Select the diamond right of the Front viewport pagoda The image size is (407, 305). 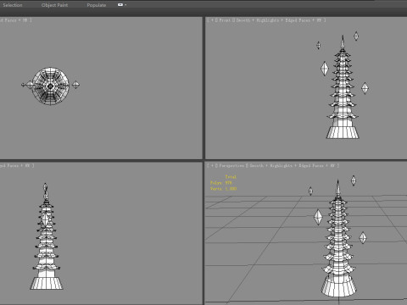coord(365,88)
